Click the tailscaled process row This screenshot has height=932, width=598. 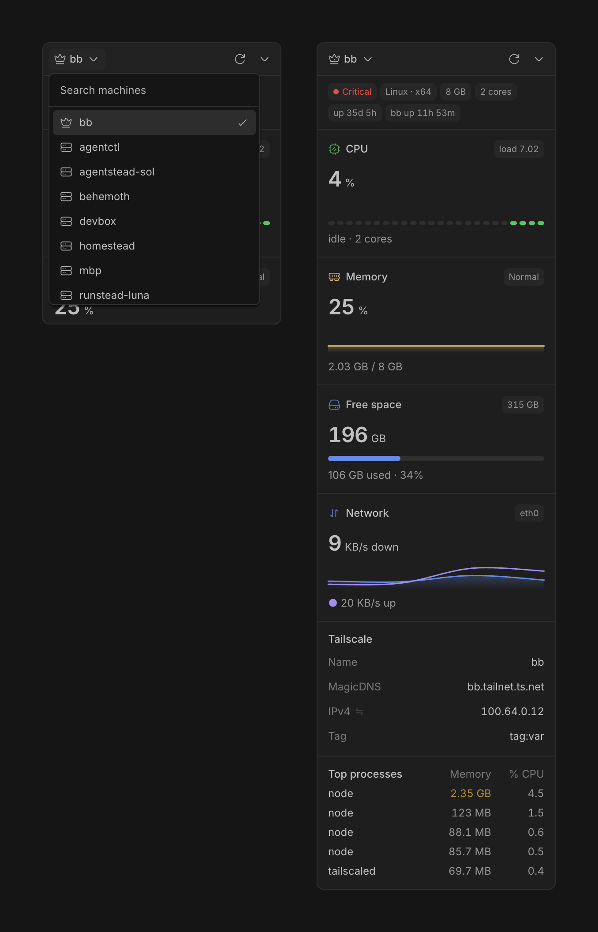click(x=436, y=871)
